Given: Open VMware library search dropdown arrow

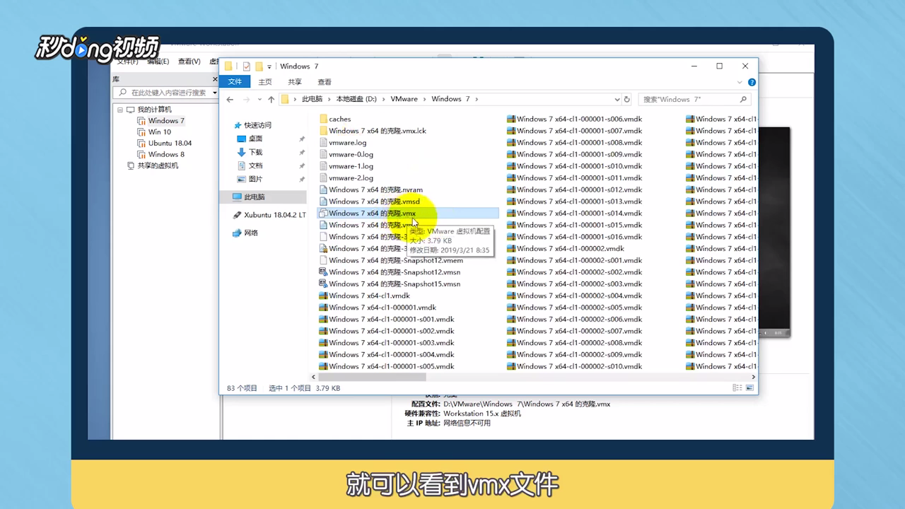Looking at the screenshot, I should click(214, 93).
